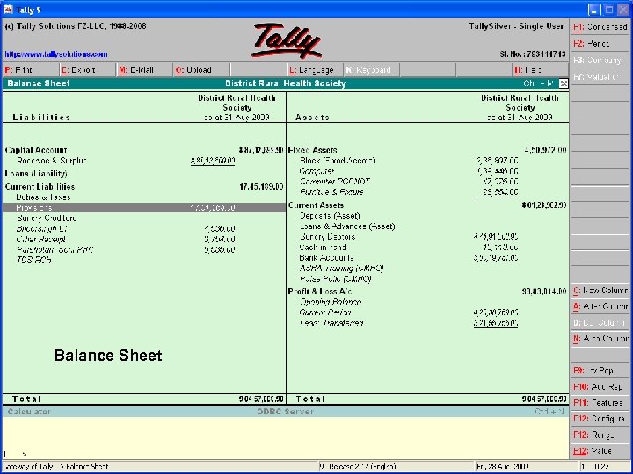Viewport: 633px width, 474px height.
Task: Select the Duties & Taxes row
Action: 143,197
